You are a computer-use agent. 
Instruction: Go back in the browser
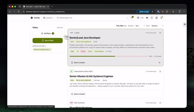[10, 12]
